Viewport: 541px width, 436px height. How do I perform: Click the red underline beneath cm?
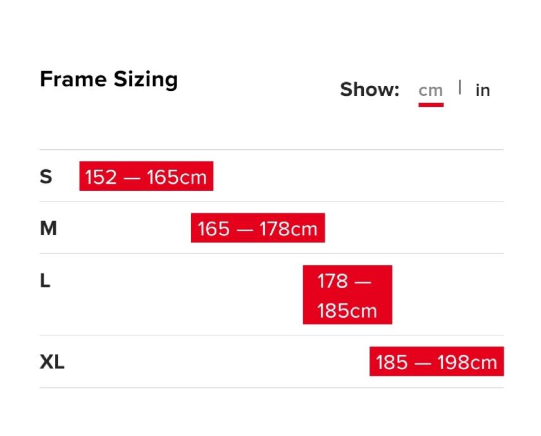[430, 104]
